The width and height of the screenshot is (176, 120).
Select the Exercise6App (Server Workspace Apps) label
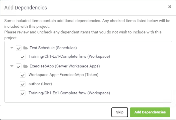65,66
